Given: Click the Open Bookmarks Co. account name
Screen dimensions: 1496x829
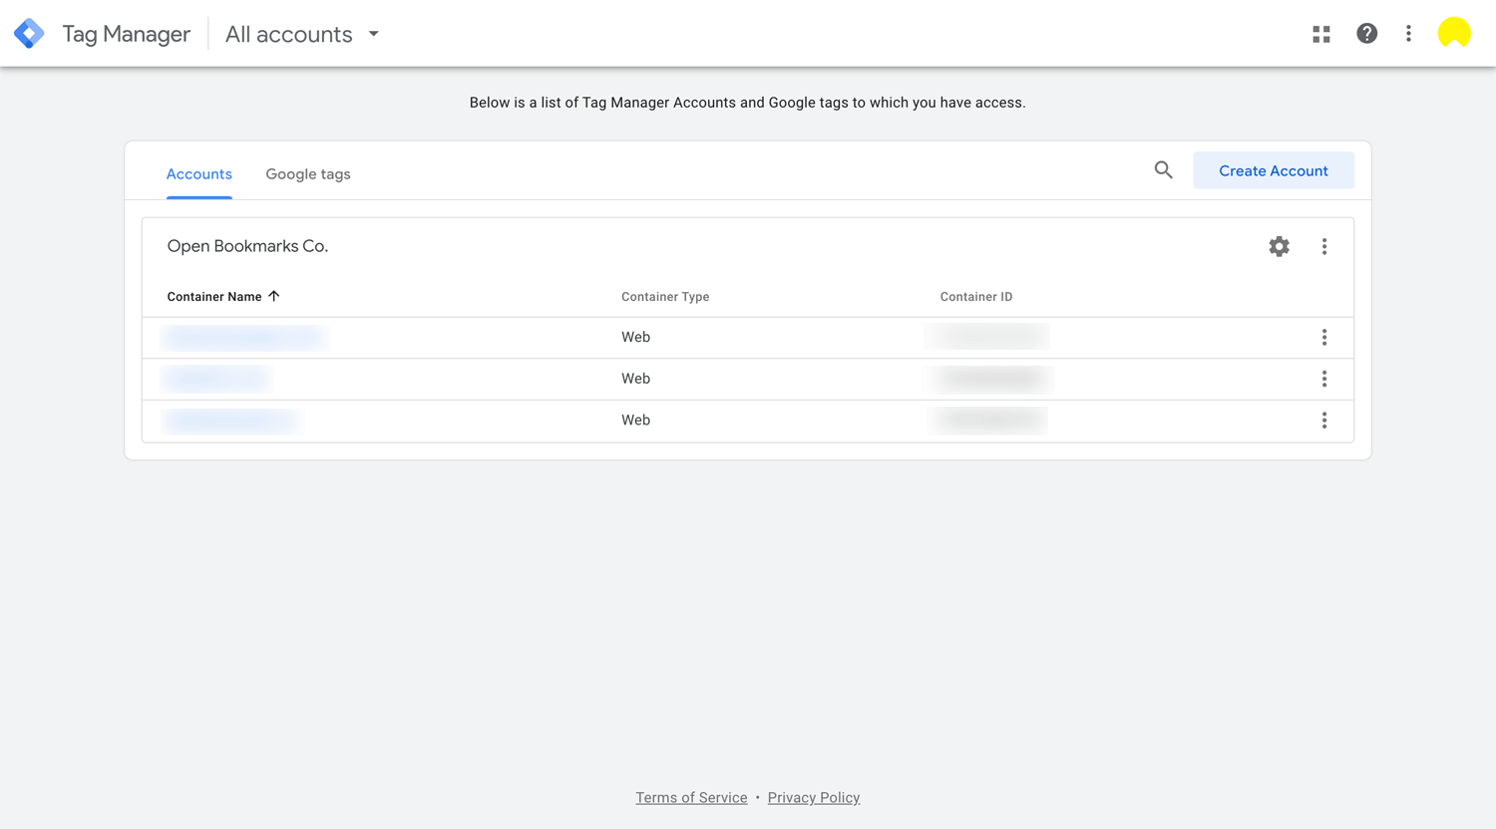Looking at the screenshot, I should pyautogui.click(x=247, y=246).
